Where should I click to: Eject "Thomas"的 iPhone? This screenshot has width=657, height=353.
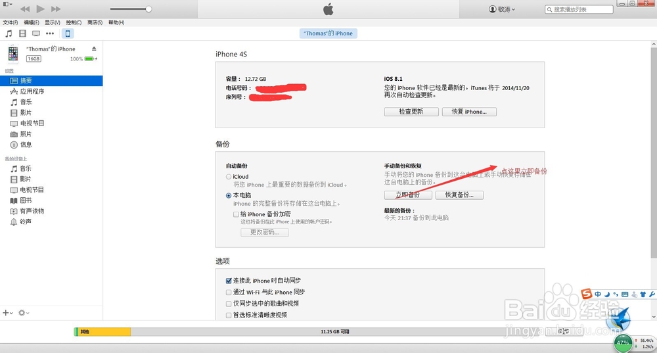click(x=94, y=49)
